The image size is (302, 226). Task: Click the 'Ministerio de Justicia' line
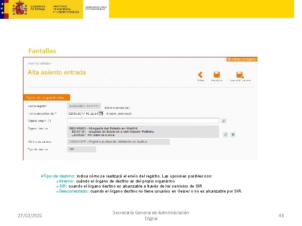[x=102, y=135]
